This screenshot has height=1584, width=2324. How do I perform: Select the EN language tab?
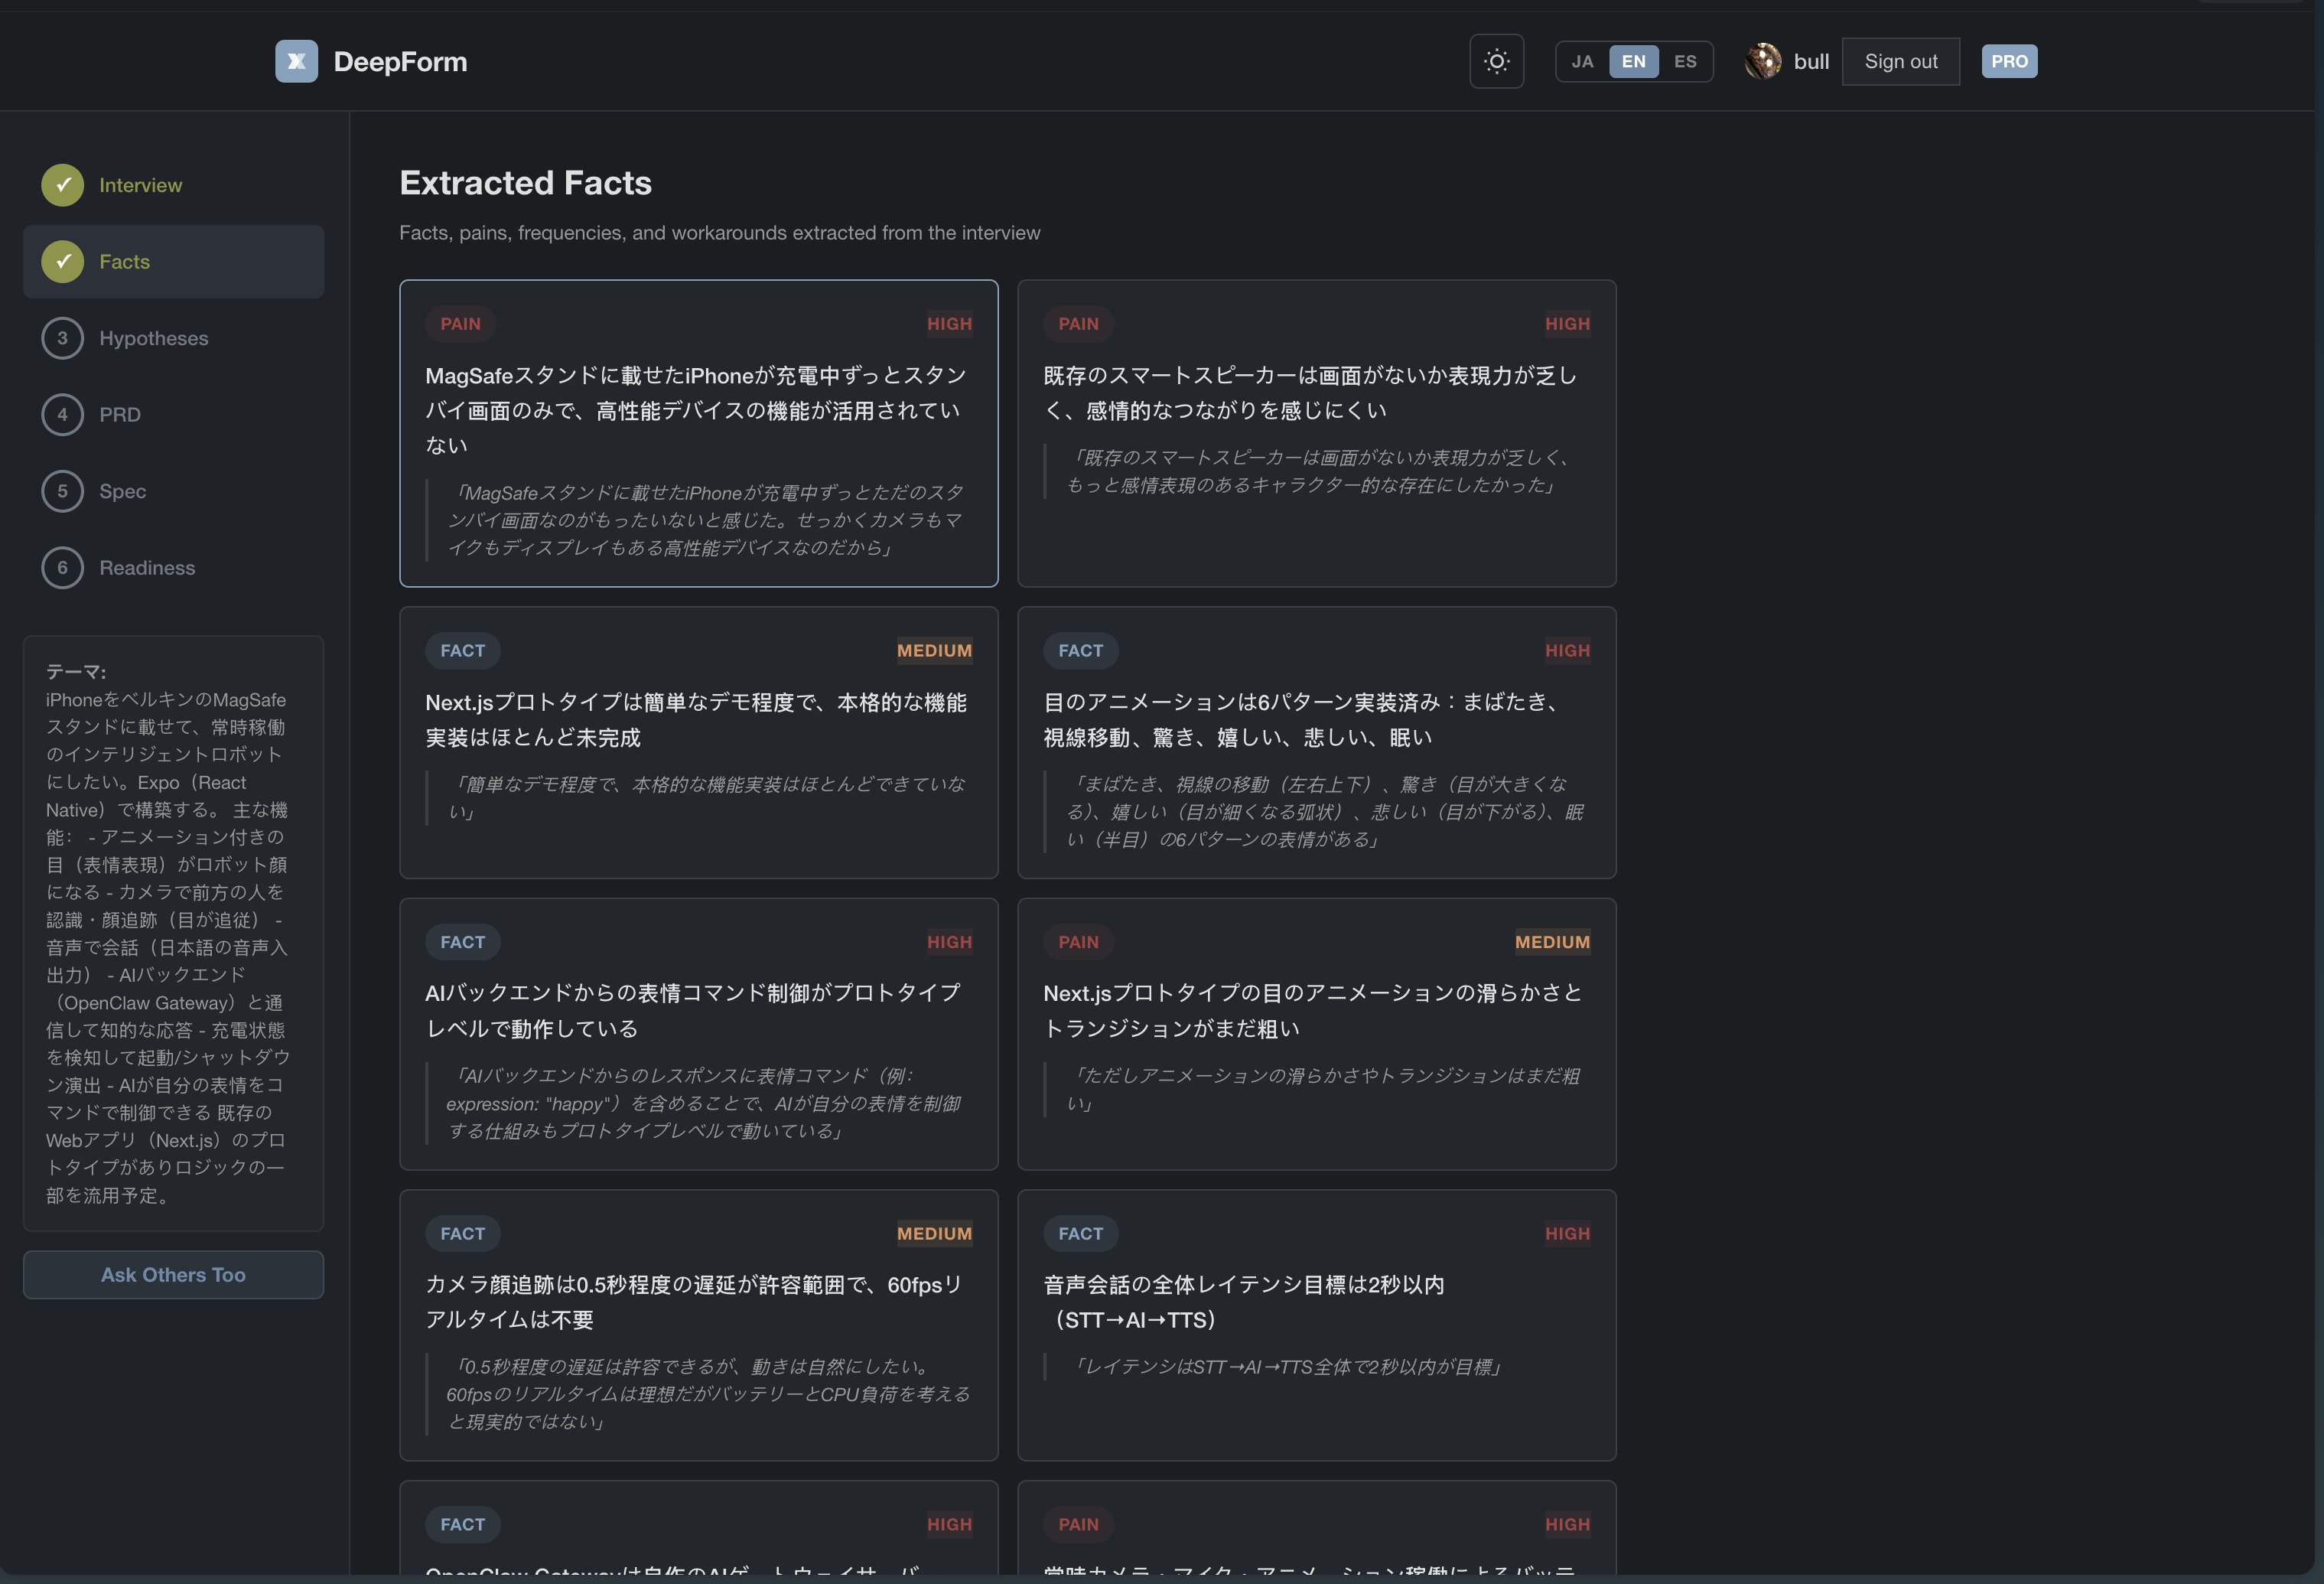(x=1633, y=61)
